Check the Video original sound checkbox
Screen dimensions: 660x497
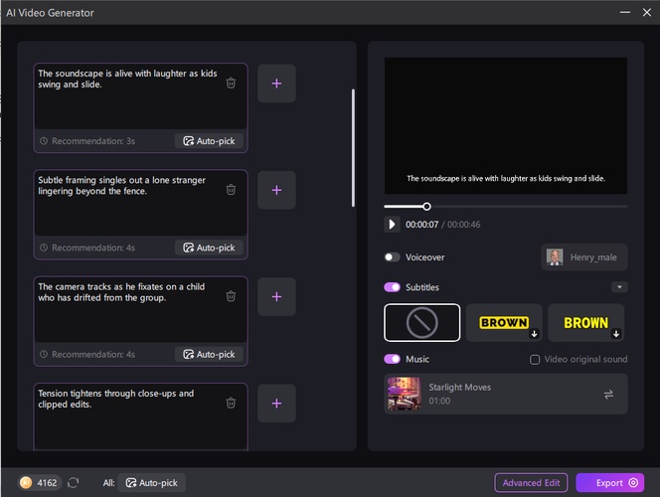pyautogui.click(x=535, y=360)
